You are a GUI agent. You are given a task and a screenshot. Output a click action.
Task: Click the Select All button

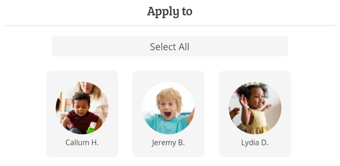click(x=170, y=47)
